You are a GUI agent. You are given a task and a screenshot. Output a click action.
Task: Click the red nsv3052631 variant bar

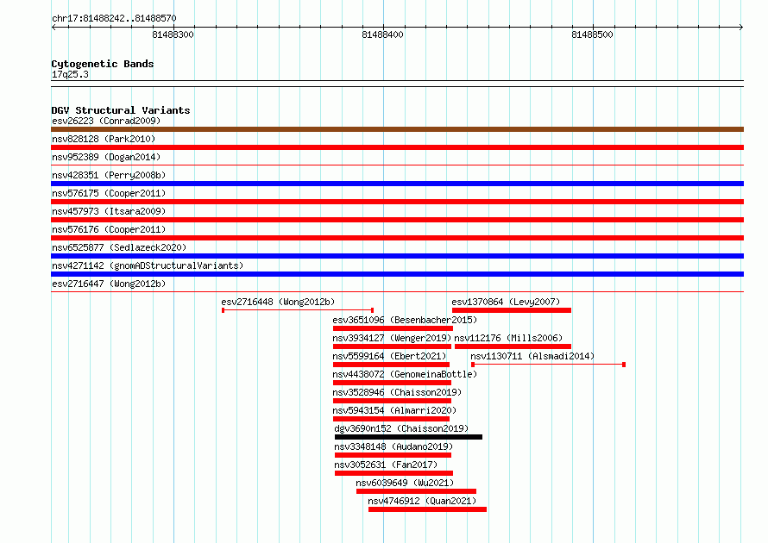click(x=393, y=473)
